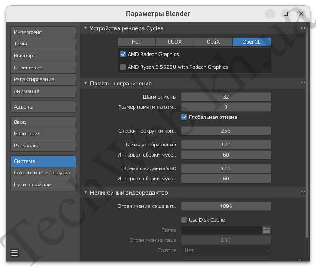Toggle the Глобальная отмена checkbox

[185, 117]
